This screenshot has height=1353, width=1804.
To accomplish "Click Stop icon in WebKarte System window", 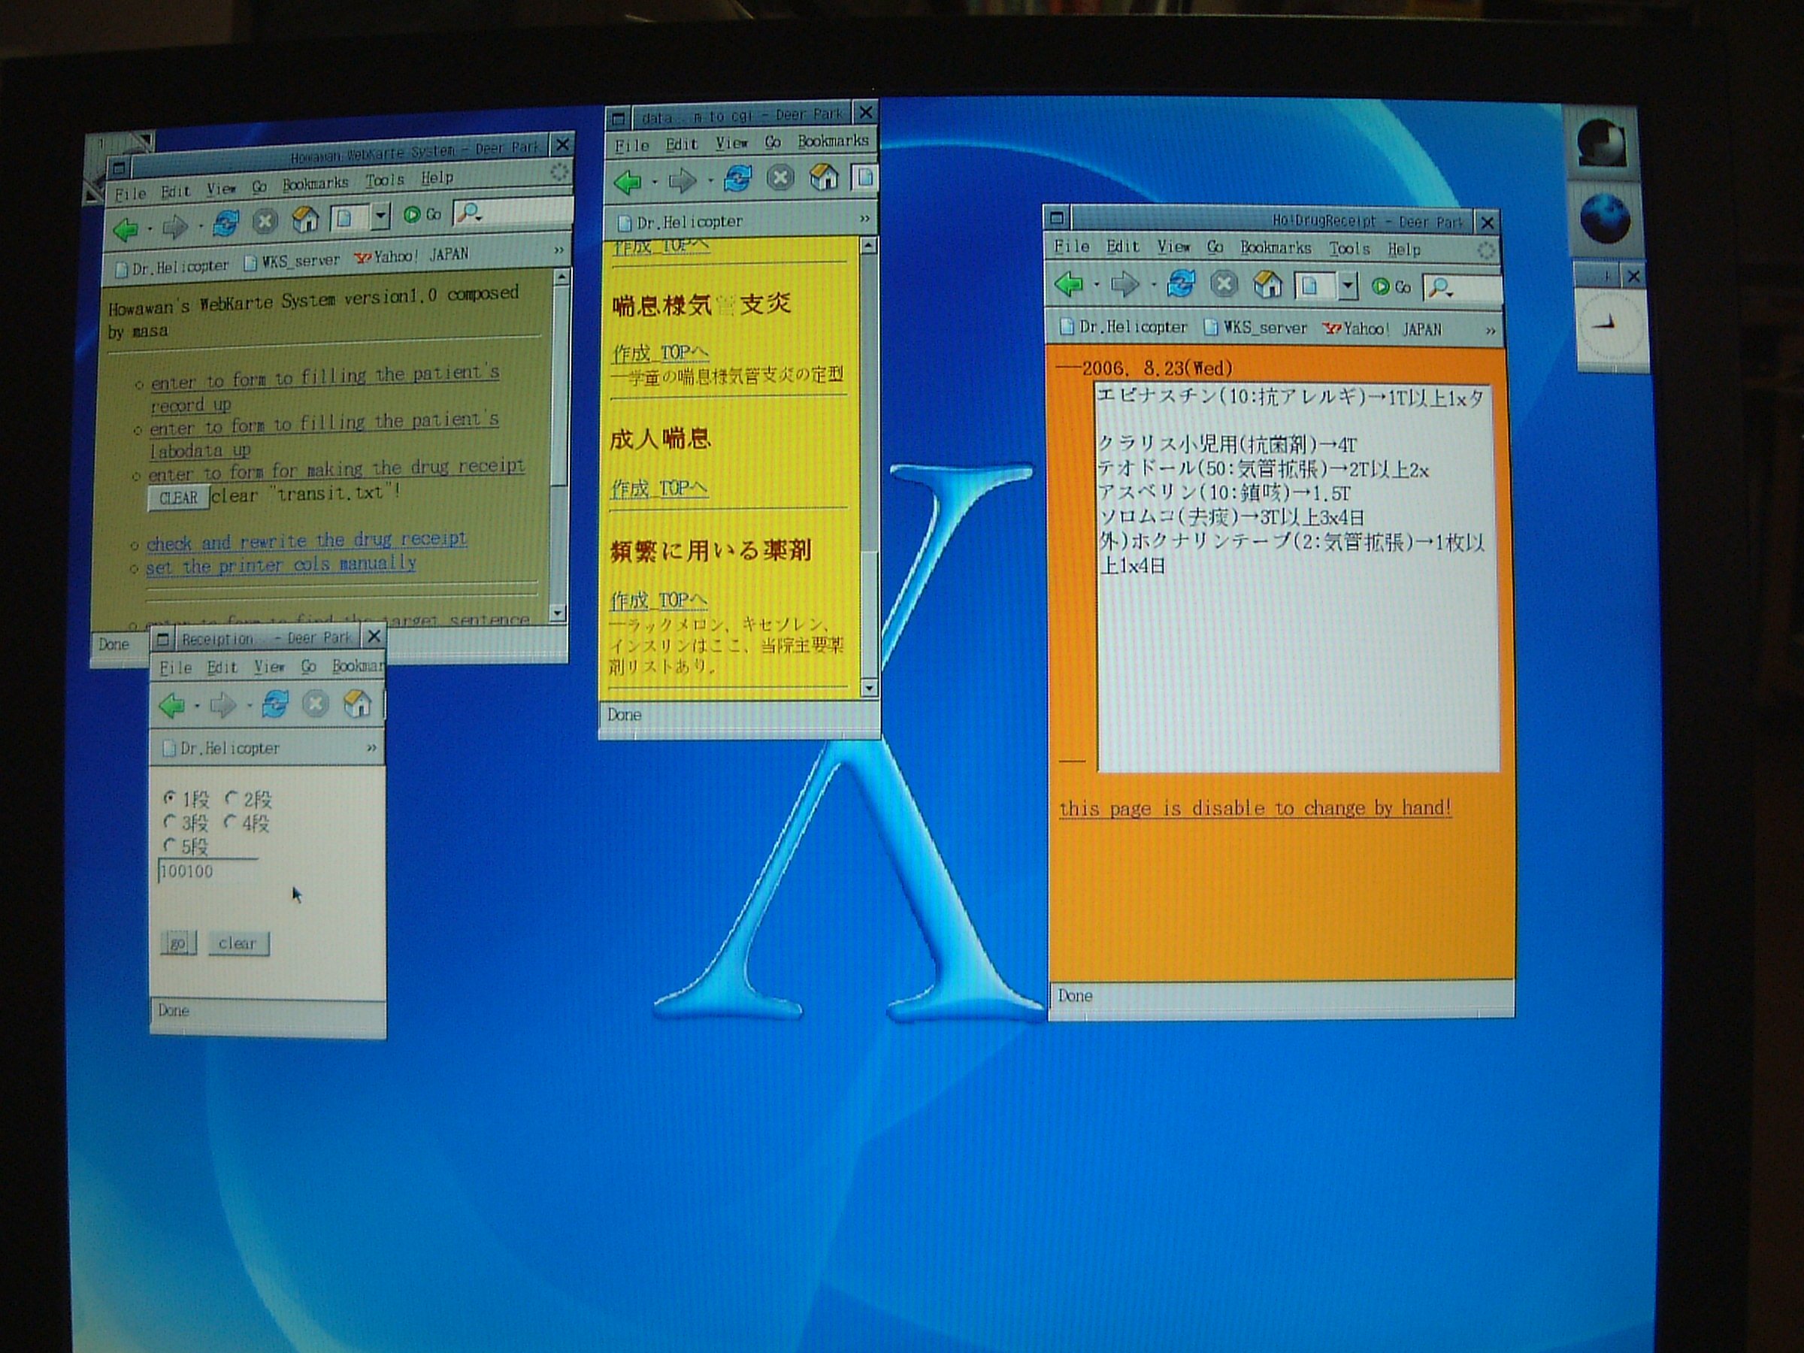I will [265, 220].
